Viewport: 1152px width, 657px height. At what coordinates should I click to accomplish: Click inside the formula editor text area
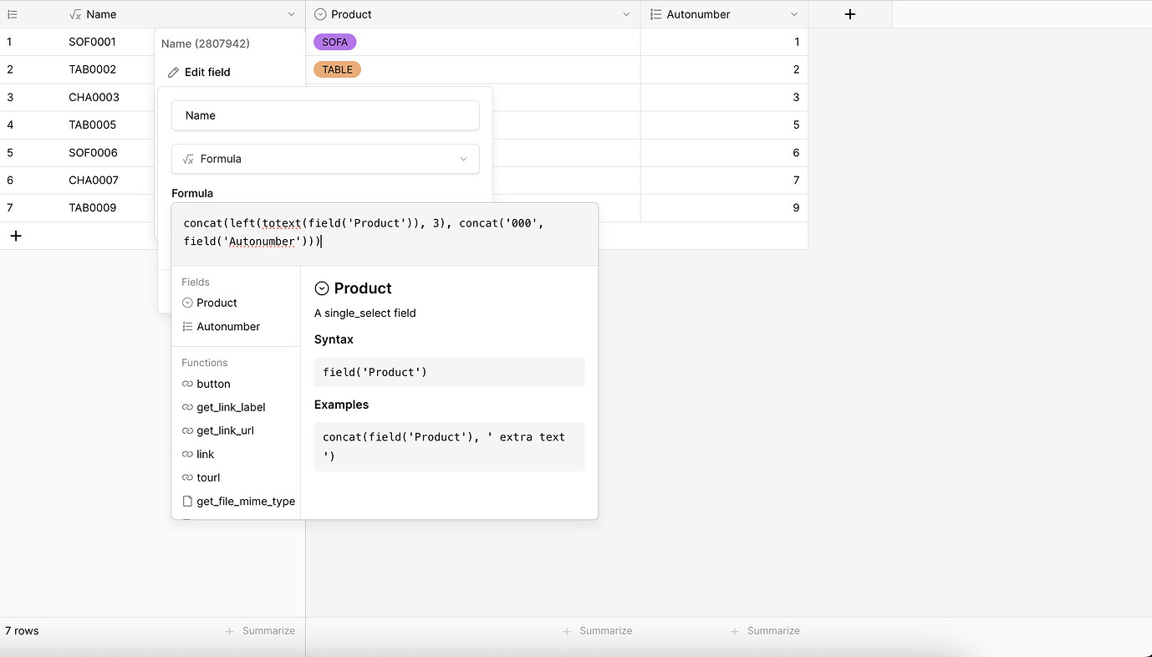[384, 232]
